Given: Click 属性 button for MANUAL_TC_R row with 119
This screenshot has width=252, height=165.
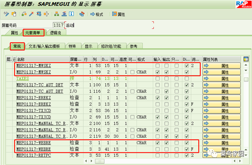Looking at the screenshot, I should [222, 136].
